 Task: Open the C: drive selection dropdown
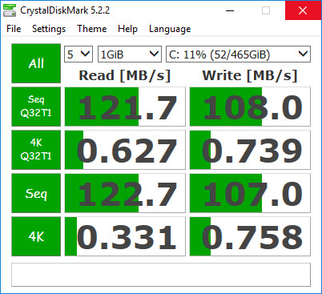click(x=238, y=54)
